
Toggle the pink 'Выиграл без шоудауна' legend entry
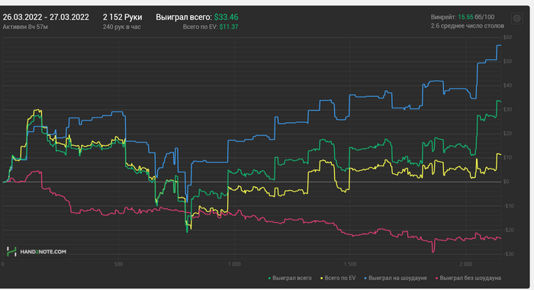(x=468, y=278)
